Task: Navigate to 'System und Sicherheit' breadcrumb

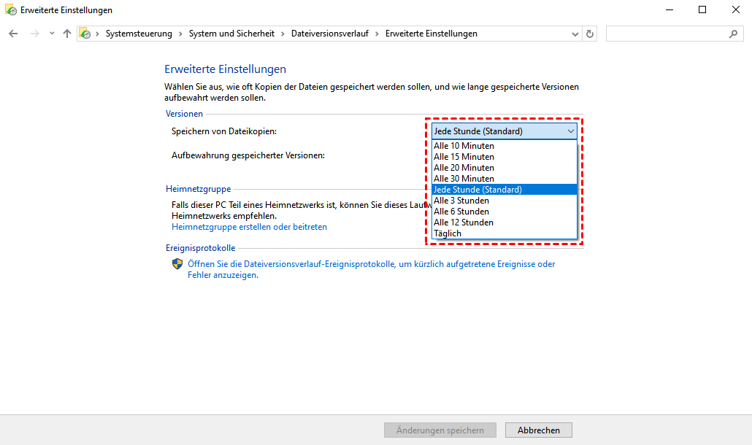Action: (x=231, y=34)
